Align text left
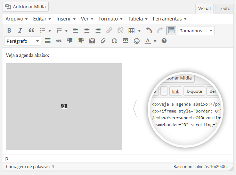The width and height of the screenshot is (236, 175). coord(76,31)
